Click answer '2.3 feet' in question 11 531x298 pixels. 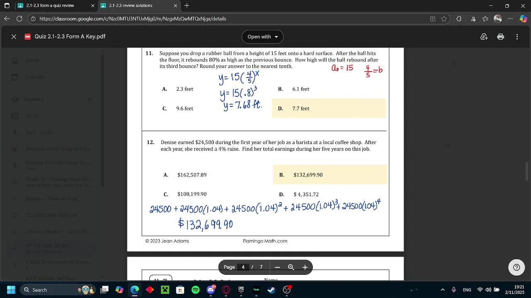(185, 89)
